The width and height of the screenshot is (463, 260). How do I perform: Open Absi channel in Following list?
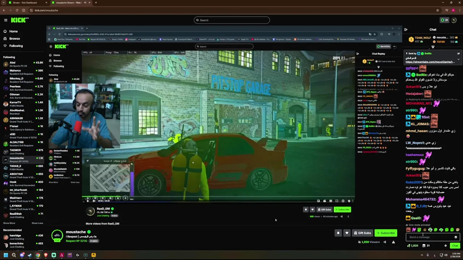click(x=23, y=64)
